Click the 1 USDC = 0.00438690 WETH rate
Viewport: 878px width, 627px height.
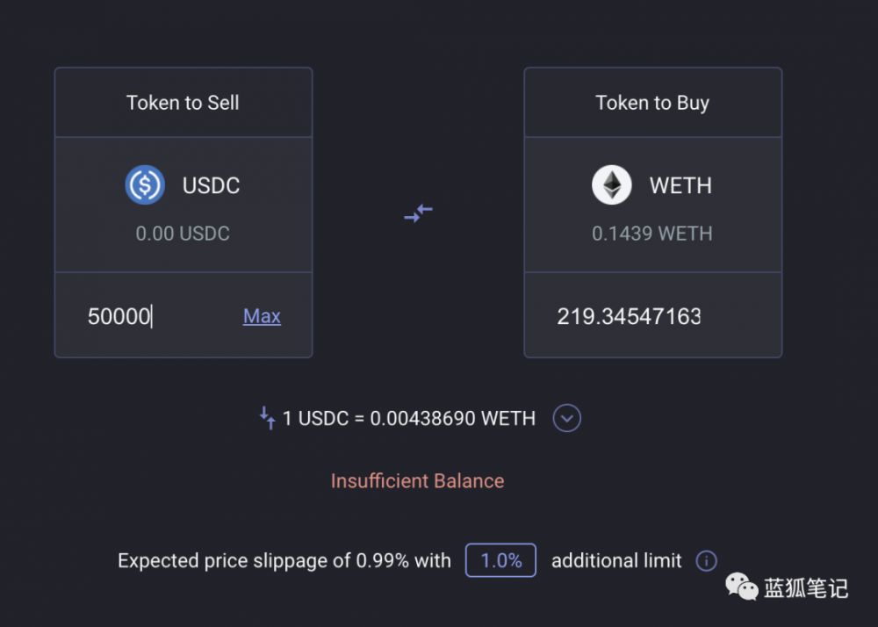click(409, 419)
